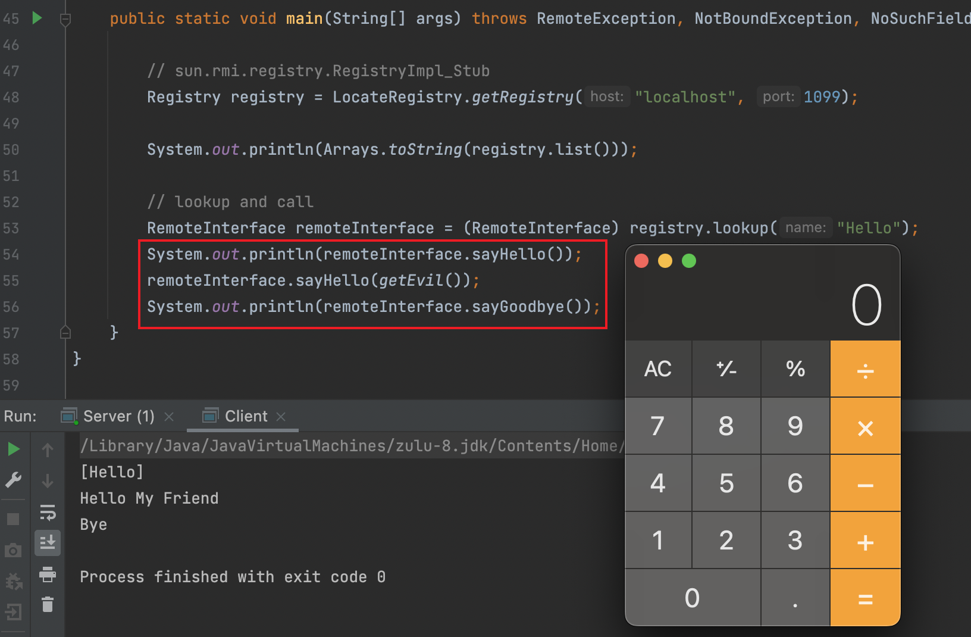Click the calculator display showing 0
This screenshot has height=637, width=971.
coord(866,305)
